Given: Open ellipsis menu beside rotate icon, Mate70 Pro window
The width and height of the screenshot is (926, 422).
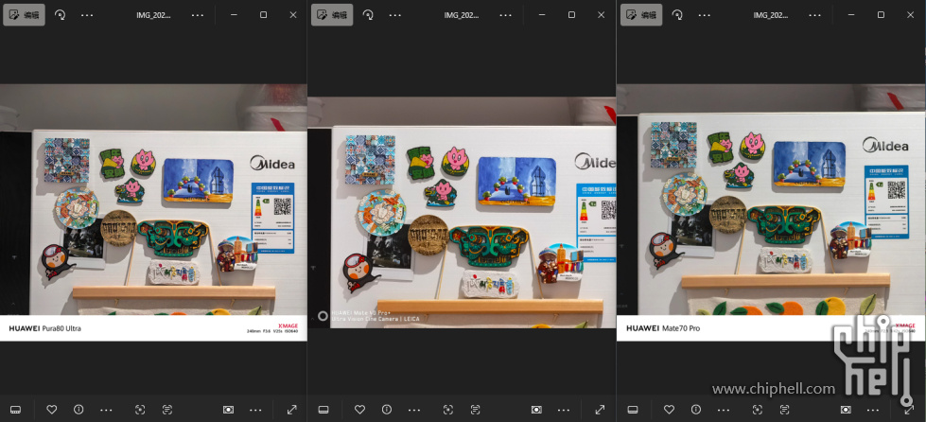Looking at the screenshot, I should [x=704, y=15].
